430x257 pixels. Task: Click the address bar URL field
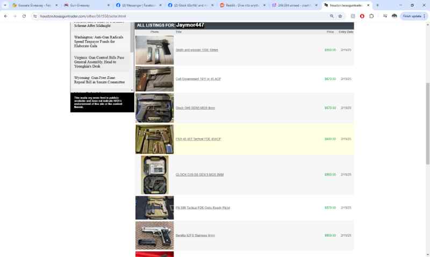point(182,16)
